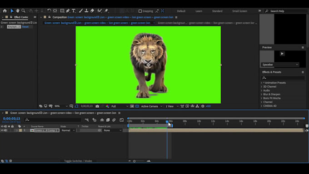Select the Eraser tool
Screen dimensions: 309x174
pyautogui.click(x=92, y=11)
